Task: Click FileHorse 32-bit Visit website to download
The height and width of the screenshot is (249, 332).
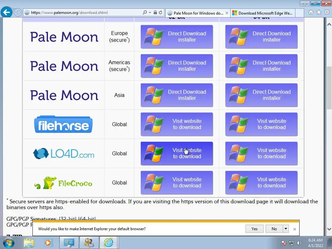Action: (177, 124)
